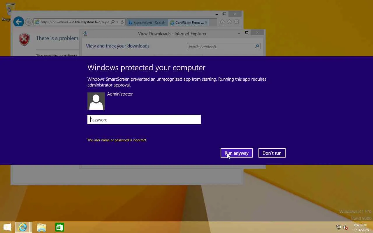Open the Tools gear menu

[x=237, y=22]
